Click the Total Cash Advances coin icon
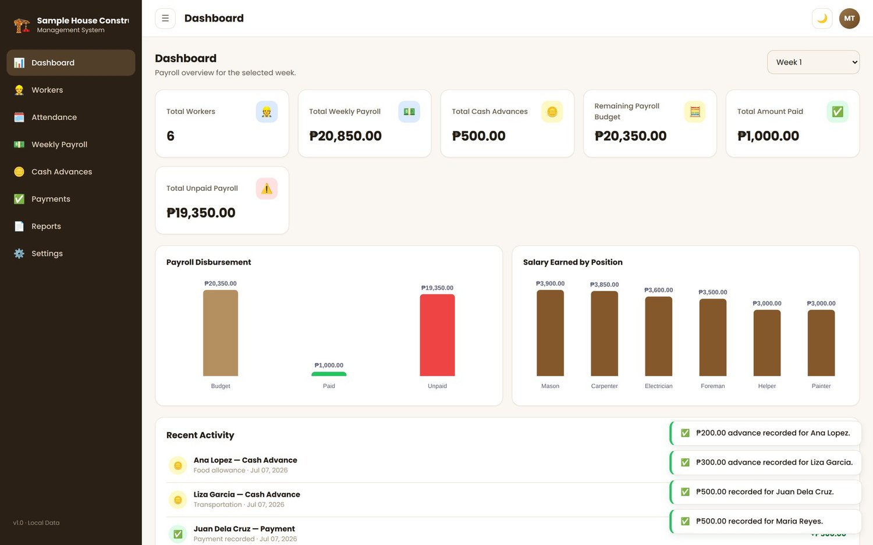This screenshot has height=545, width=873. [x=552, y=112]
